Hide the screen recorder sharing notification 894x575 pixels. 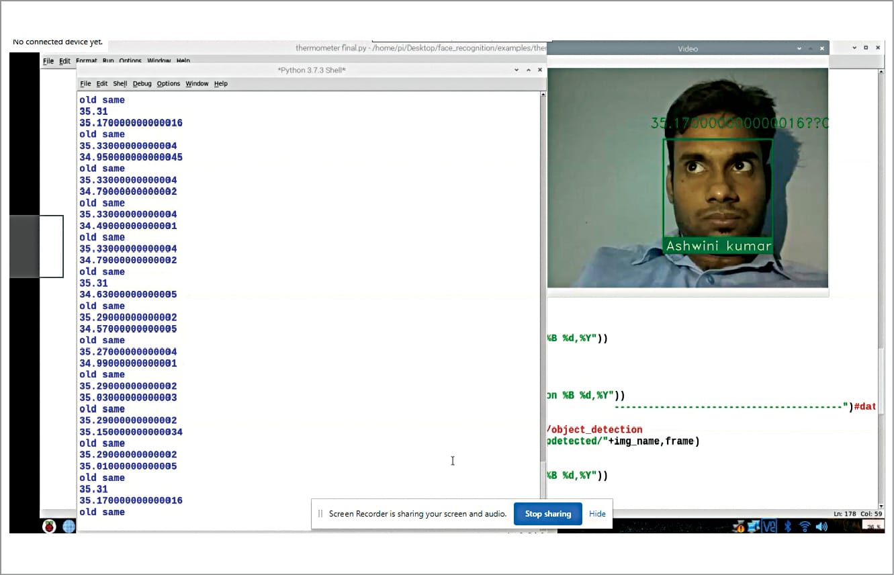point(597,514)
